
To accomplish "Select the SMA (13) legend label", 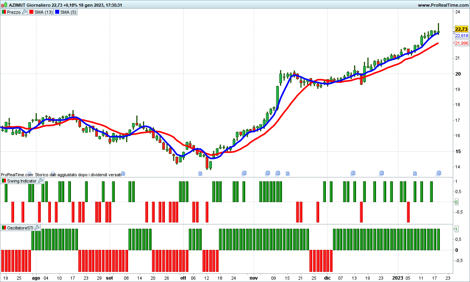I will pyautogui.click(x=43, y=12).
